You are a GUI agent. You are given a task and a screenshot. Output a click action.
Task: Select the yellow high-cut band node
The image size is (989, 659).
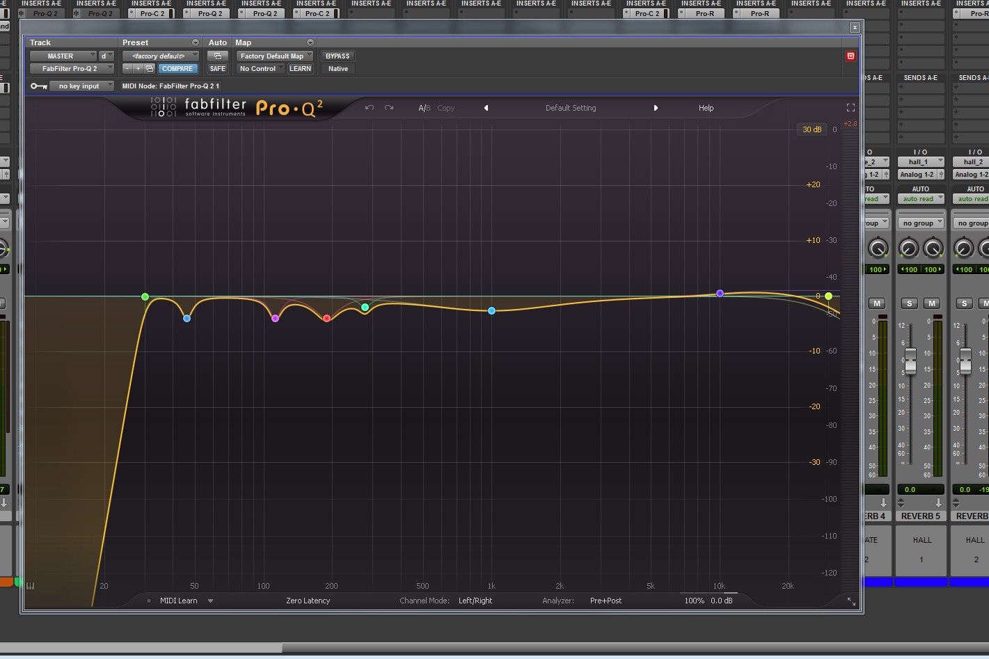coord(828,296)
